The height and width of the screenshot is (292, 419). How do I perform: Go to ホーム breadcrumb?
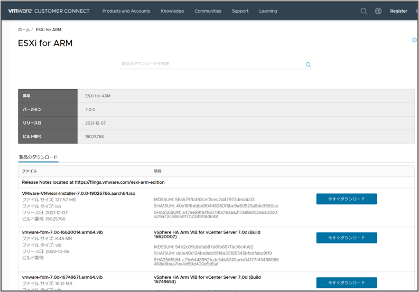click(x=24, y=30)
